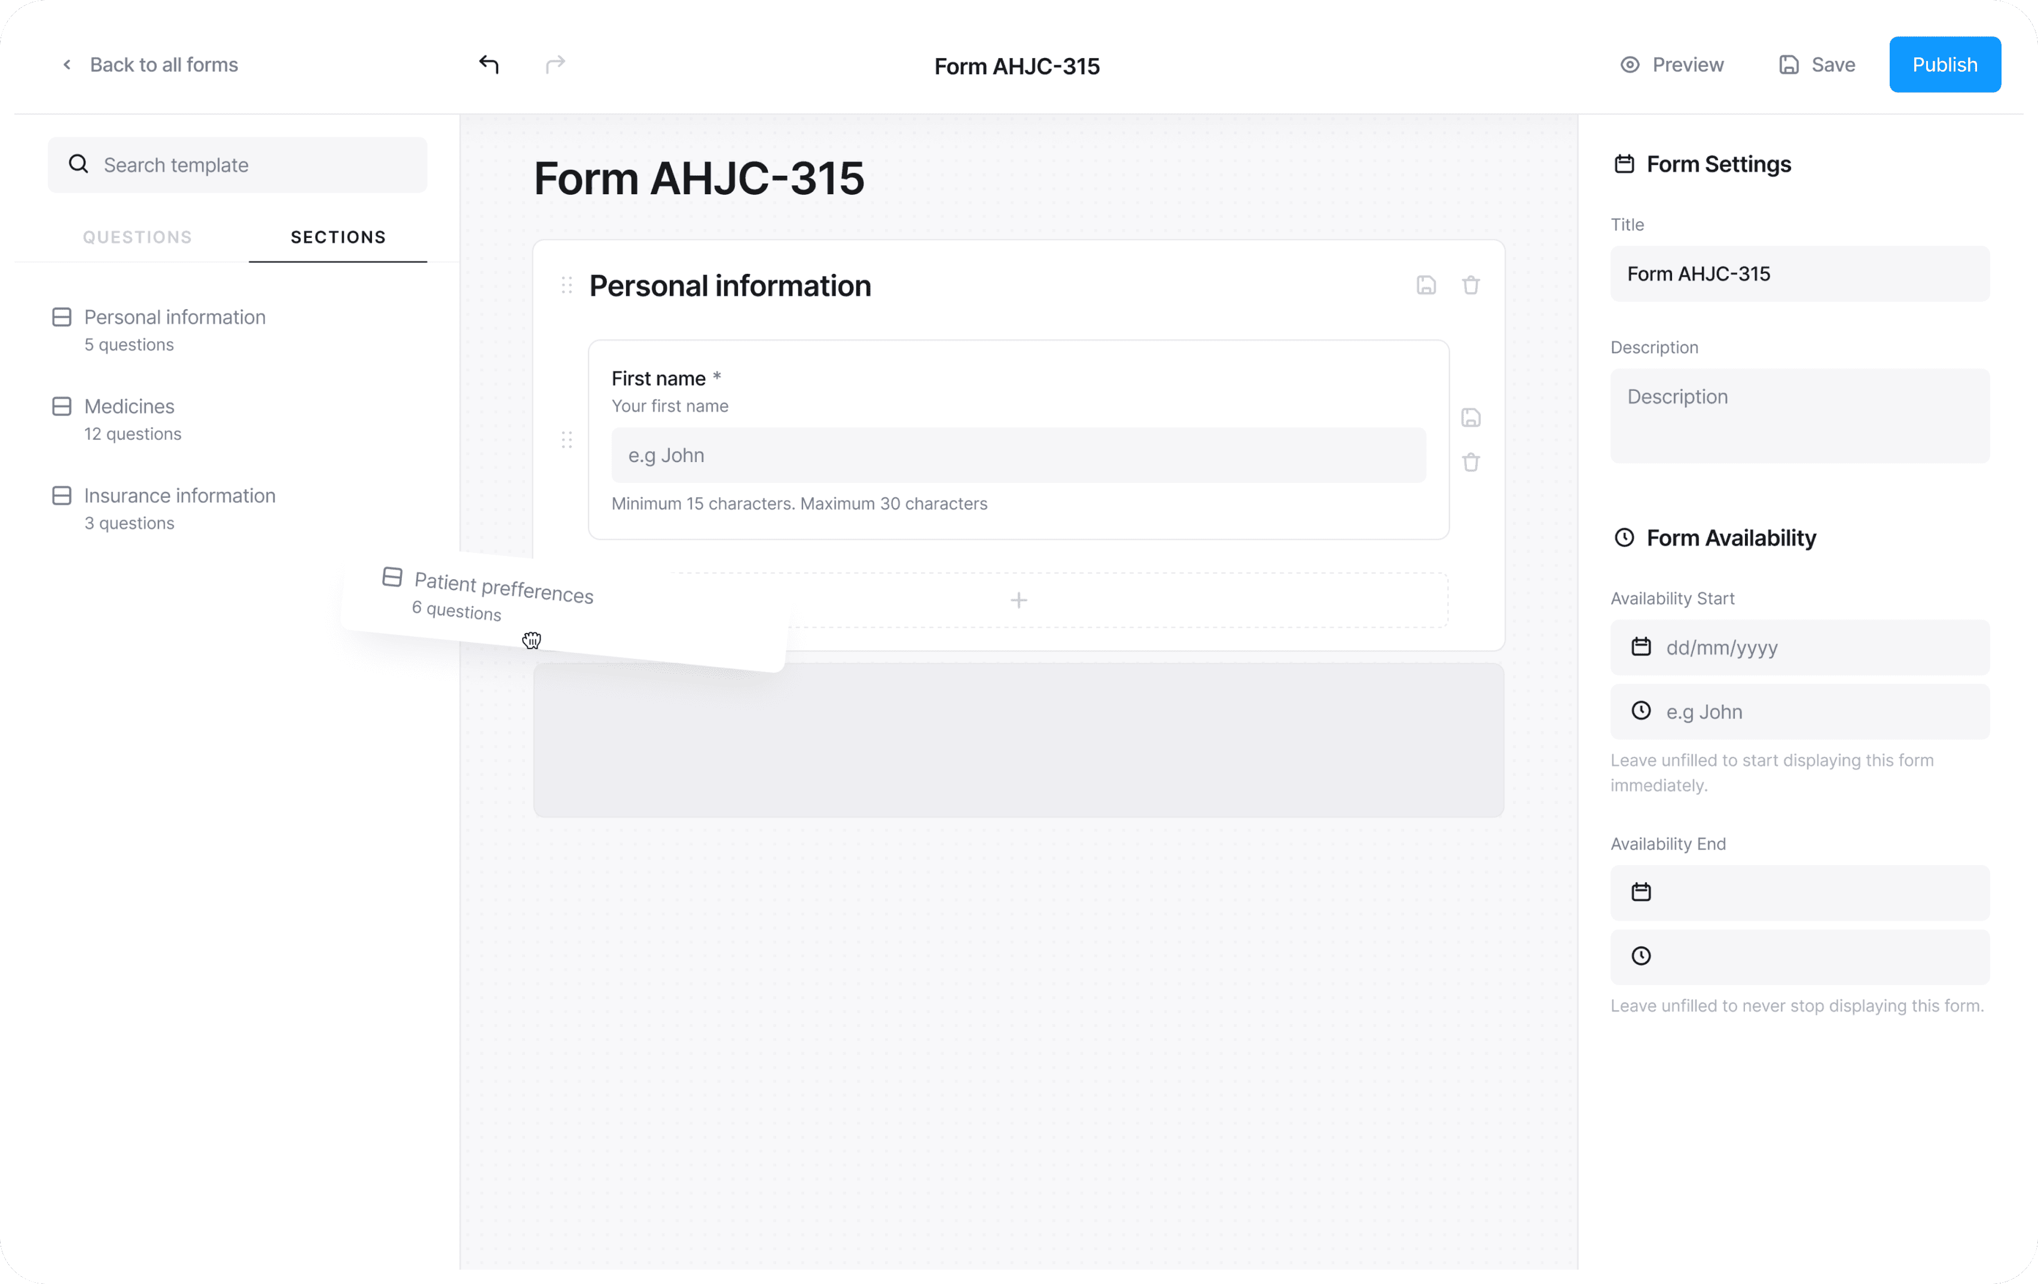Save the Personal information section as template
This screenshot has width=2038, height=1284.
point(1426,285)
